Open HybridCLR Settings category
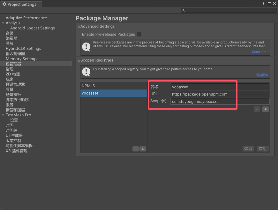The width and height of the screenshot is (278, 210). click(x=23, y=49)
